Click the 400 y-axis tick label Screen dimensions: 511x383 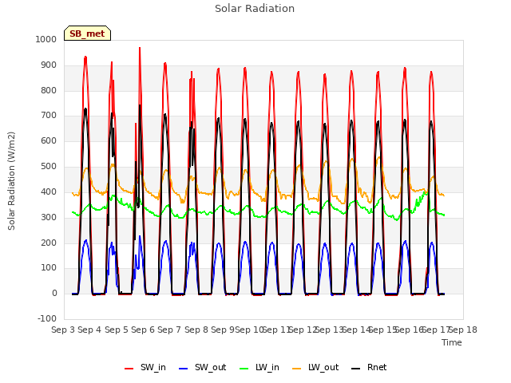click(49, 191)
